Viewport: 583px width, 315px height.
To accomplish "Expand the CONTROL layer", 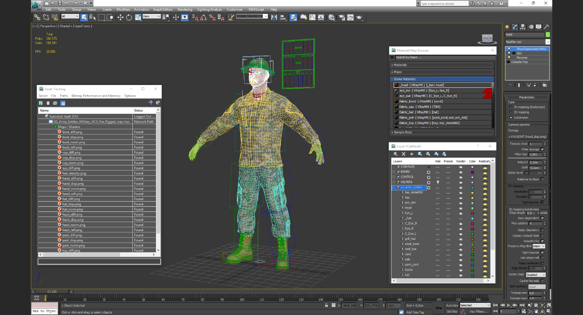I will coord(394,177).
